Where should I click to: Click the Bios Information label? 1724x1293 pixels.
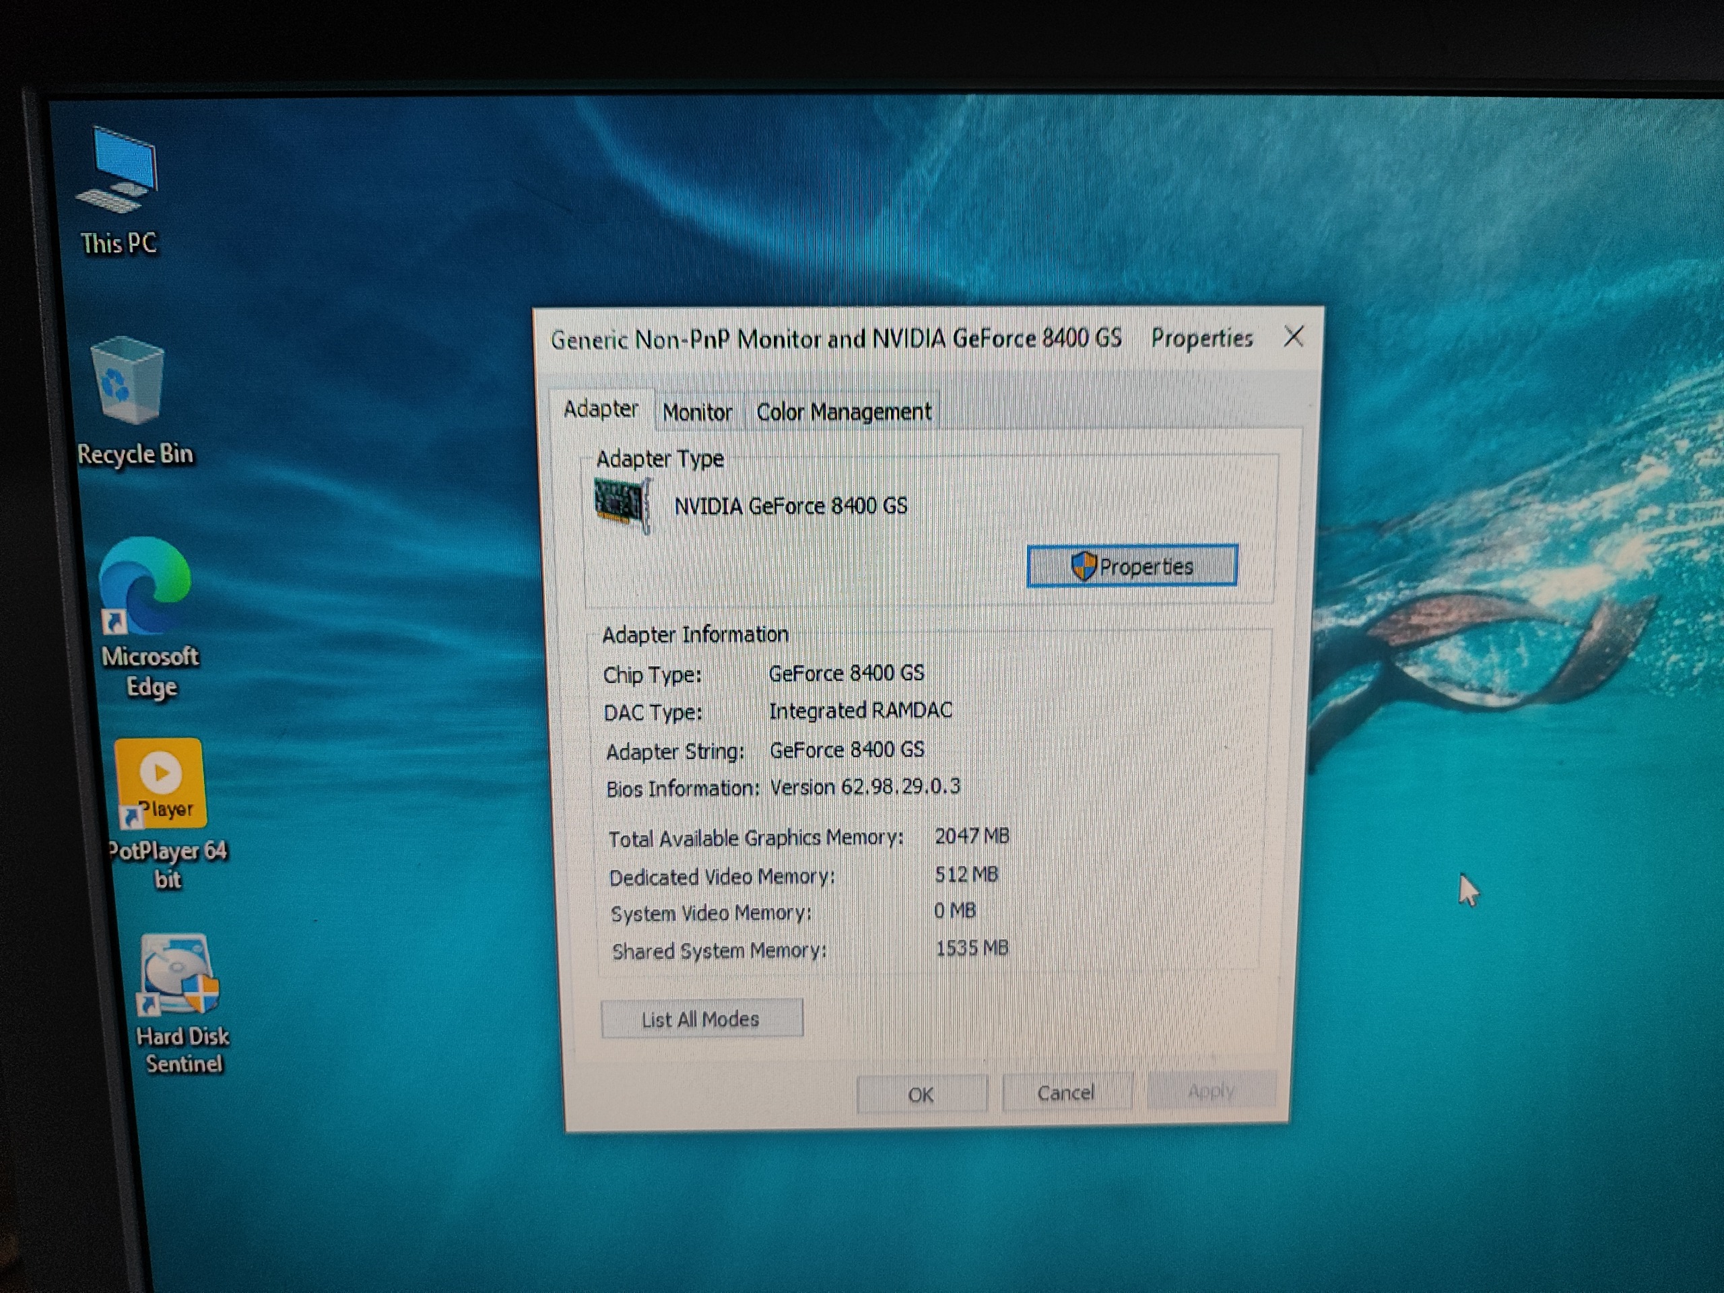683,789
